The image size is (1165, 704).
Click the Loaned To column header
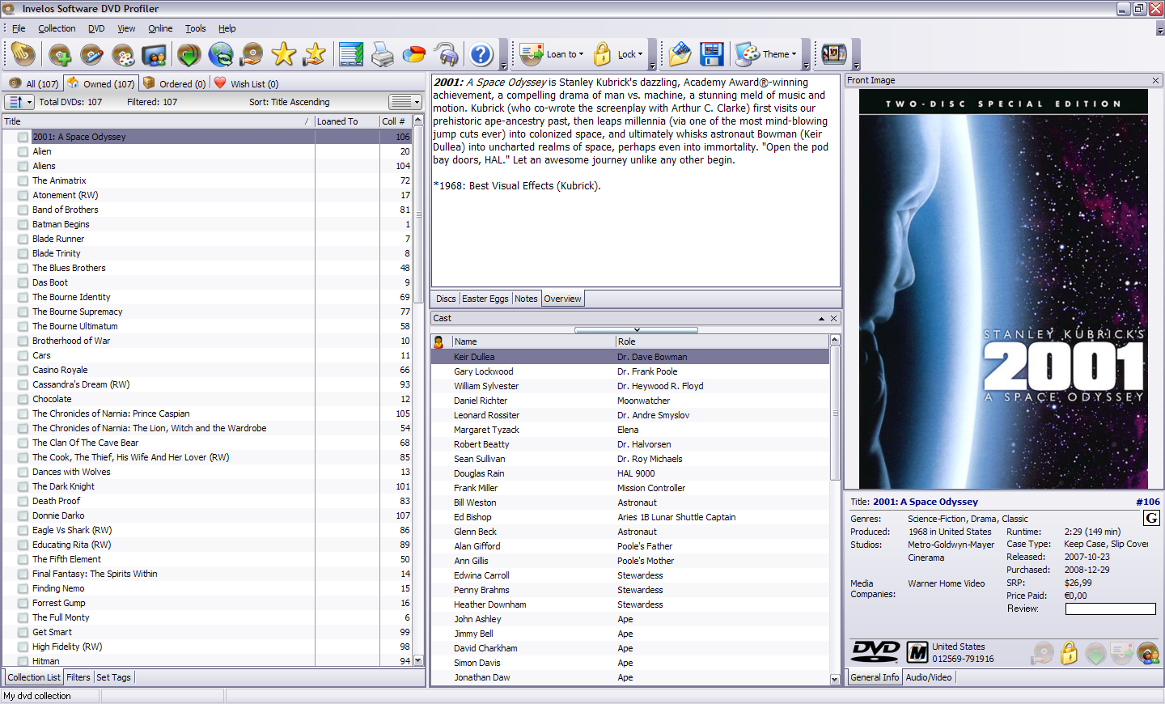click(x=347, y=121)
